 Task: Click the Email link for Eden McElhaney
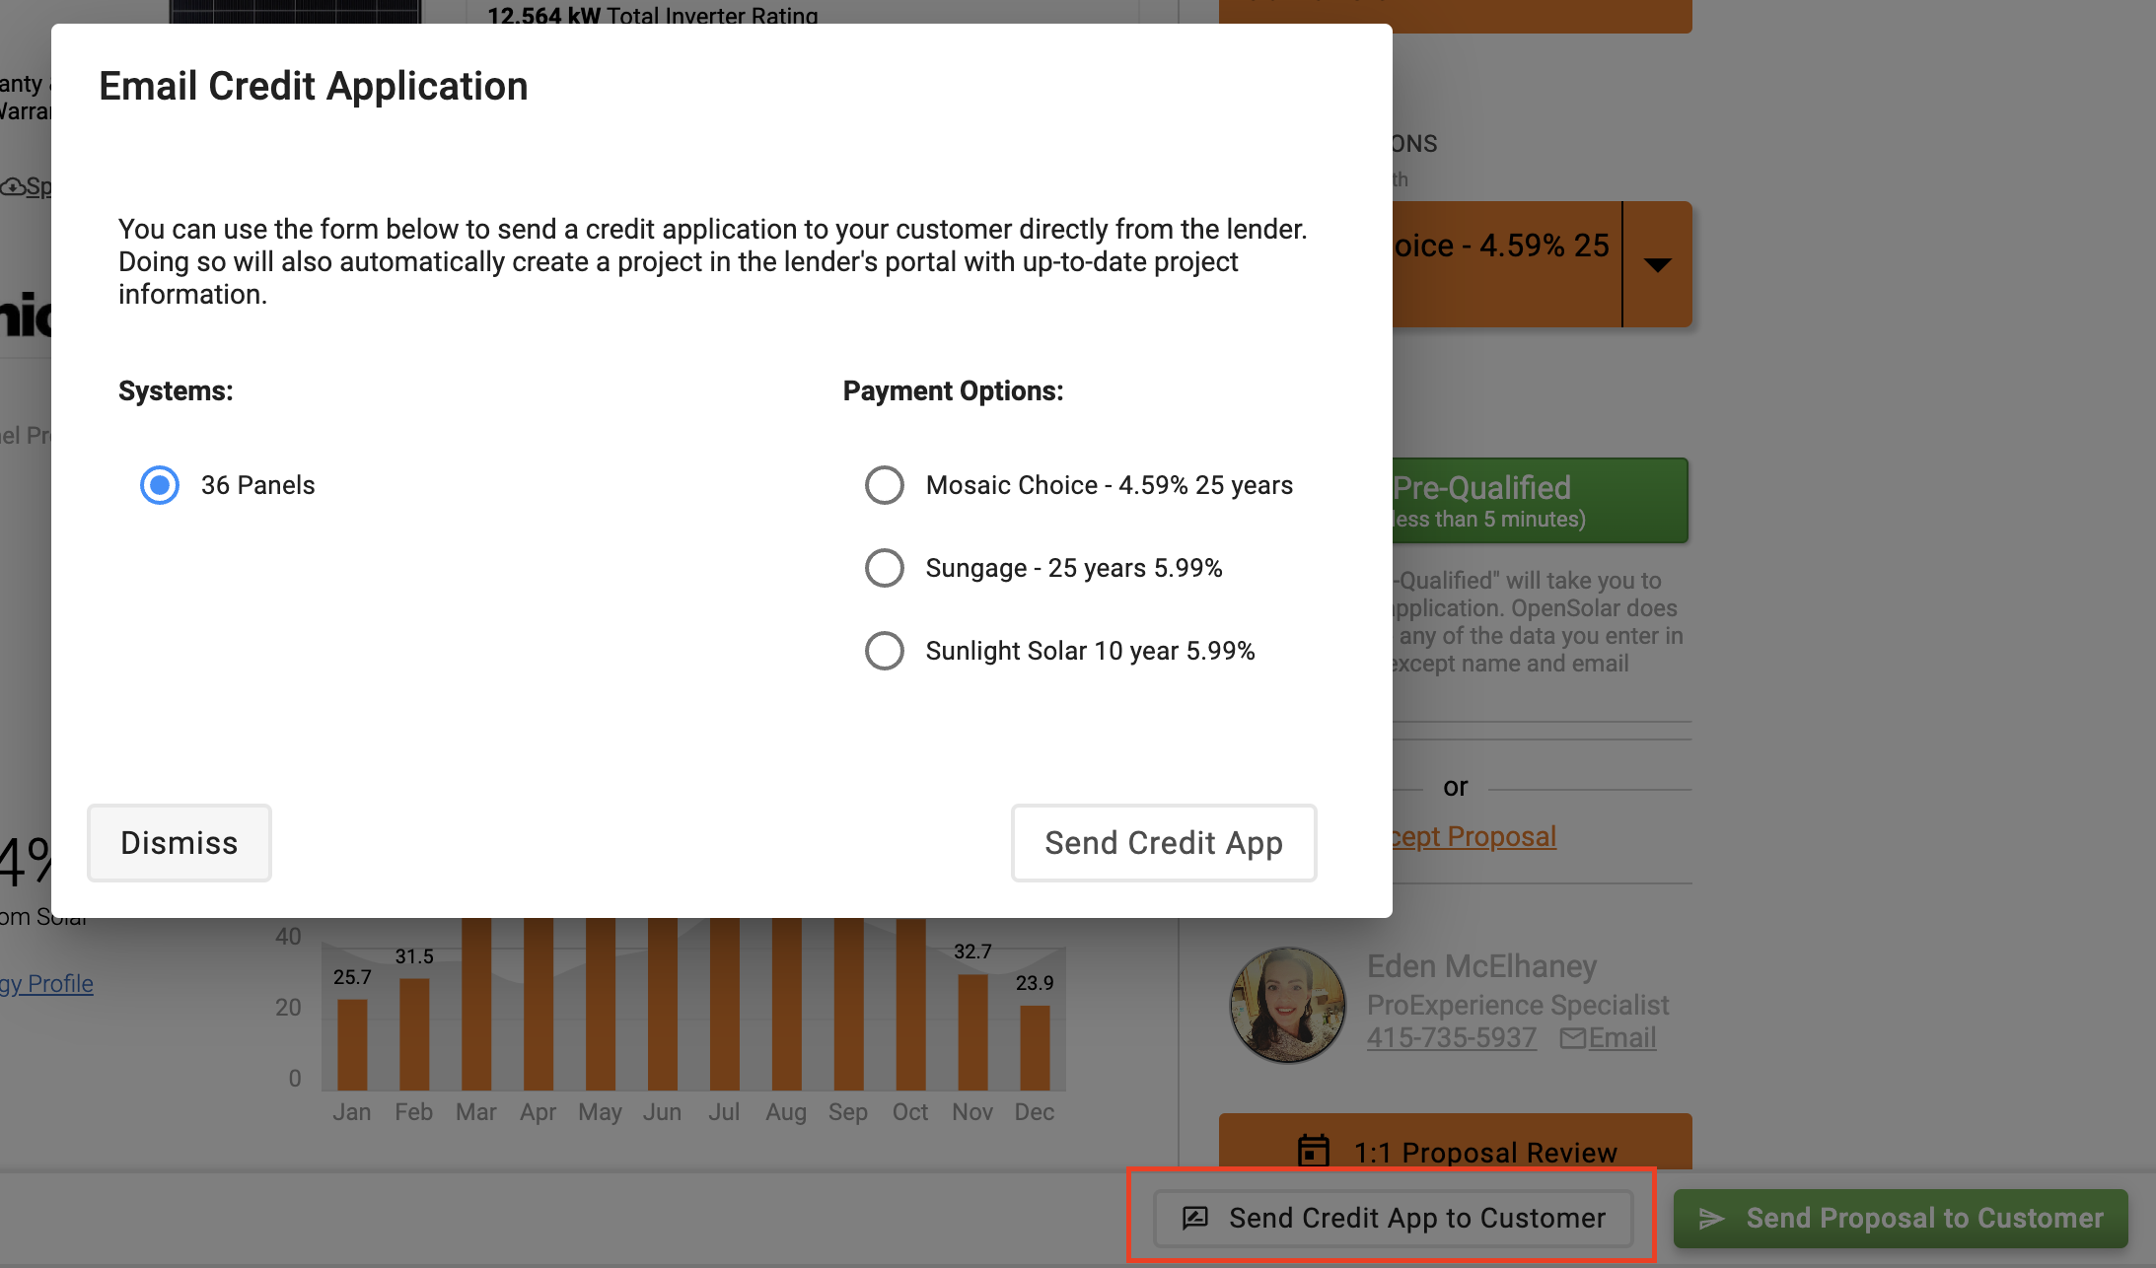pyautogui.click(x=1621, y=1037)
